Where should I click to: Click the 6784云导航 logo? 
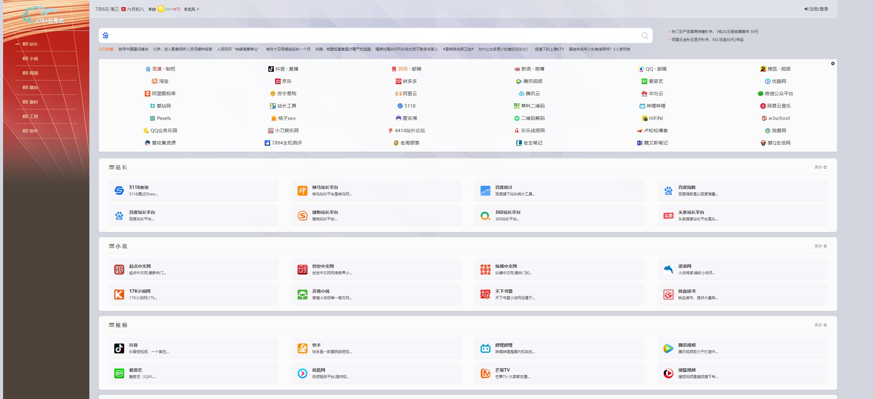pyautogui.click(x=43, y=15)
